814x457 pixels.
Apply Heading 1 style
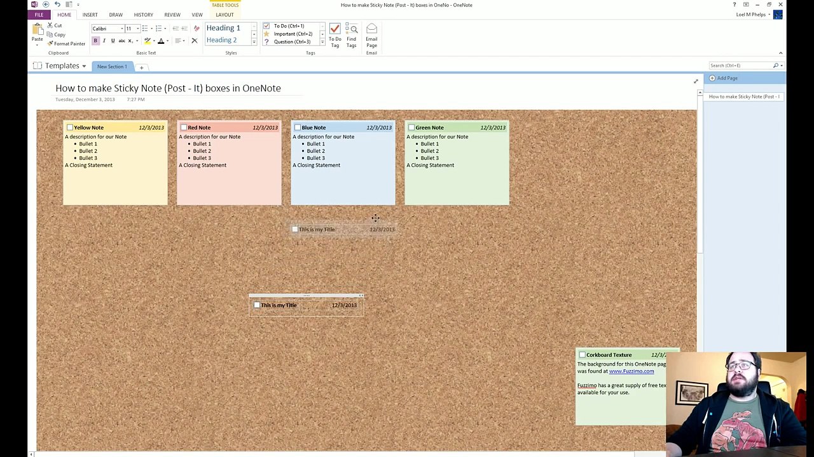coord(223,28)
